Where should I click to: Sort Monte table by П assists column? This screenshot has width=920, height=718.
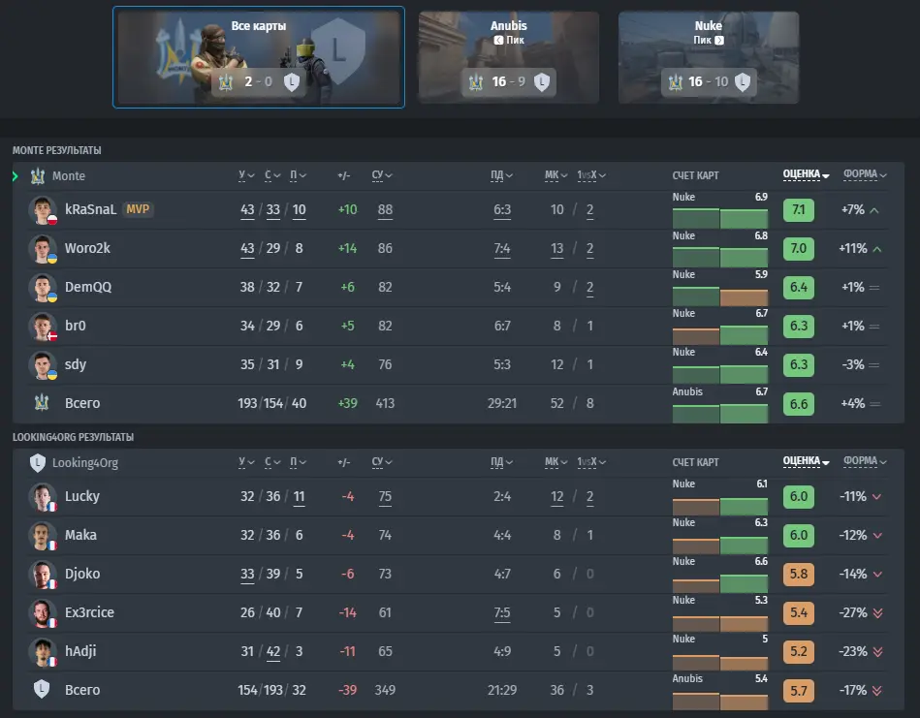(x=298, y=175)
